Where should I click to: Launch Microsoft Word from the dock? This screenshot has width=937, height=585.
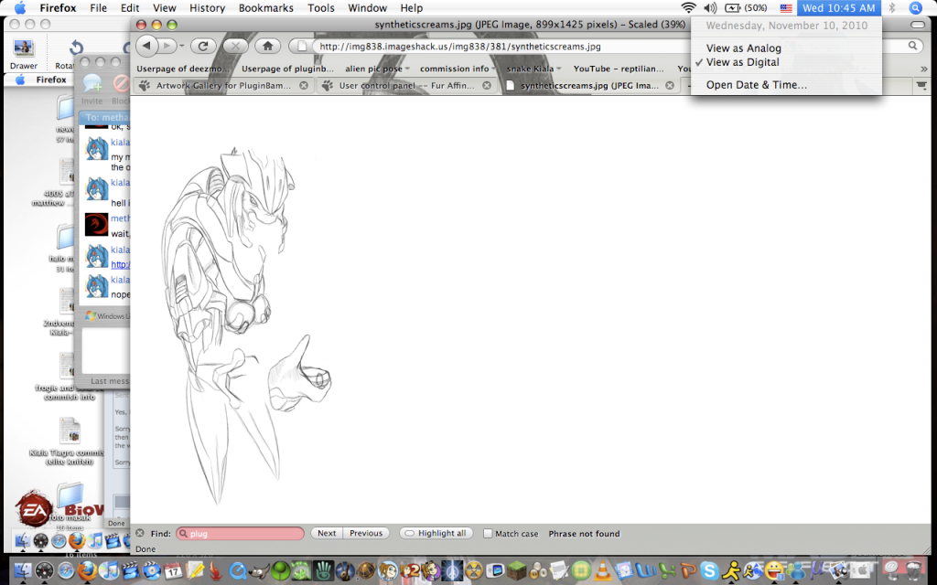[x=645, y=570]
